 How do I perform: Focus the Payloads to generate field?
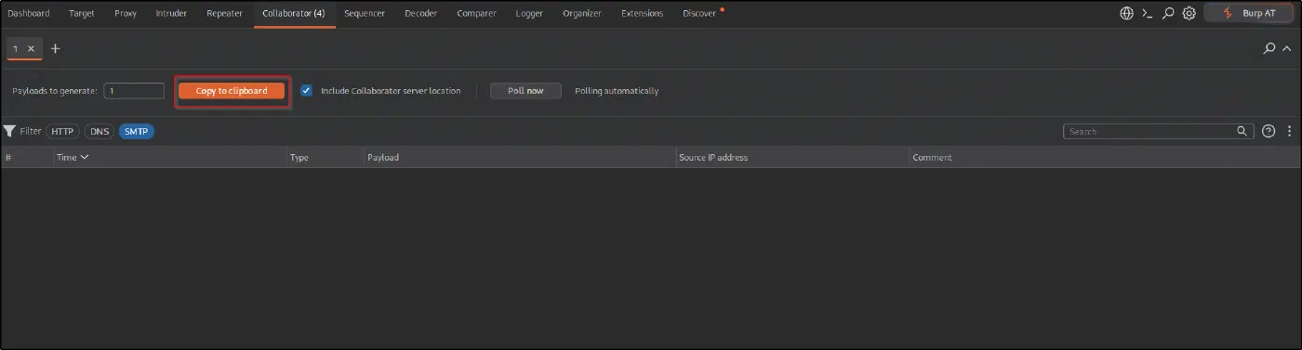(134, 91)
